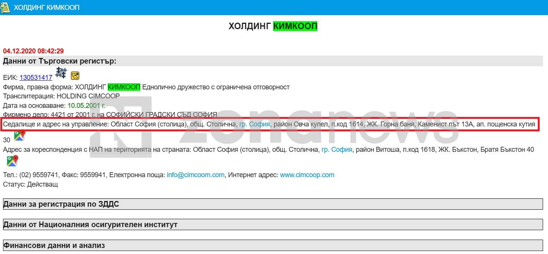Viewport: 548px width, 254px height.
Task: Click the ХОЛДИНГ КИМКООП title bar text
Action: tap(47, 8)
